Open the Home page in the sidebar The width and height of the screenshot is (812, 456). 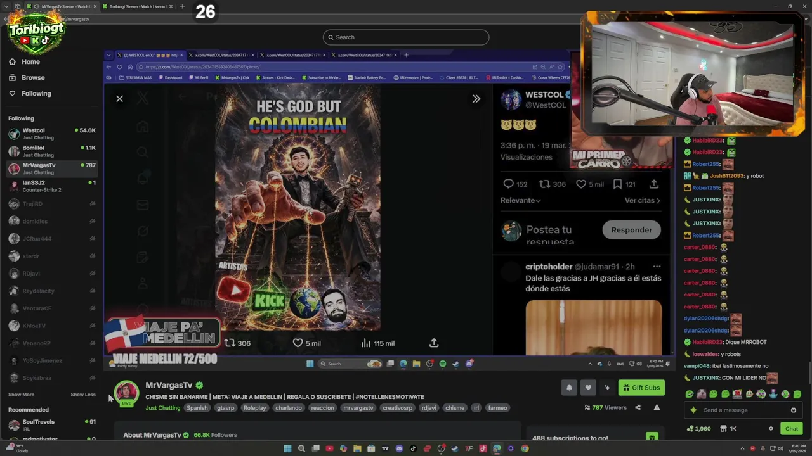pyautogui.click(x=24, y=61)
